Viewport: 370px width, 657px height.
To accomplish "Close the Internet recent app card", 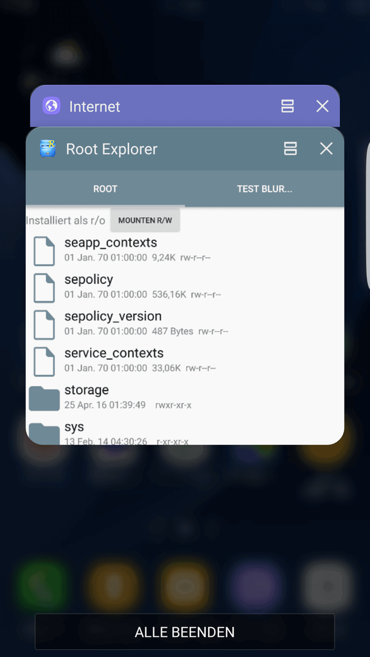I will [323, 106].
